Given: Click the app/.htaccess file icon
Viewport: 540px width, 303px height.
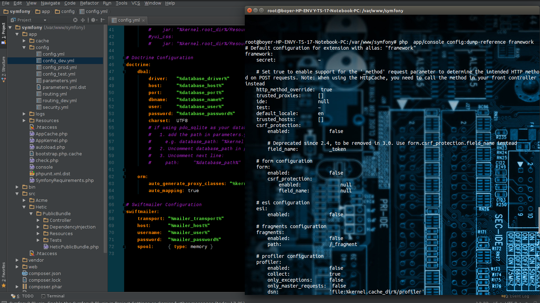Looking at the screenshot, I should point(32,127).
